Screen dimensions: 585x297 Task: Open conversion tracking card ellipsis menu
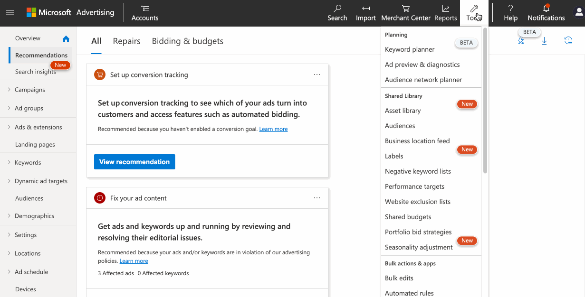(x=317, y=74)
